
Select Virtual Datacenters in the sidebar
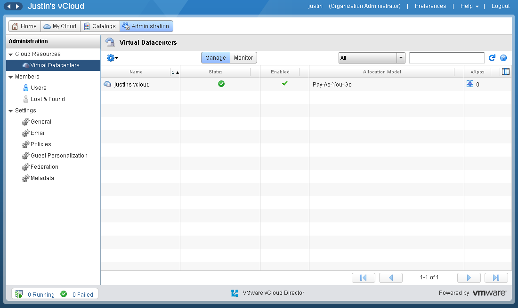click(x=53, y=65)
